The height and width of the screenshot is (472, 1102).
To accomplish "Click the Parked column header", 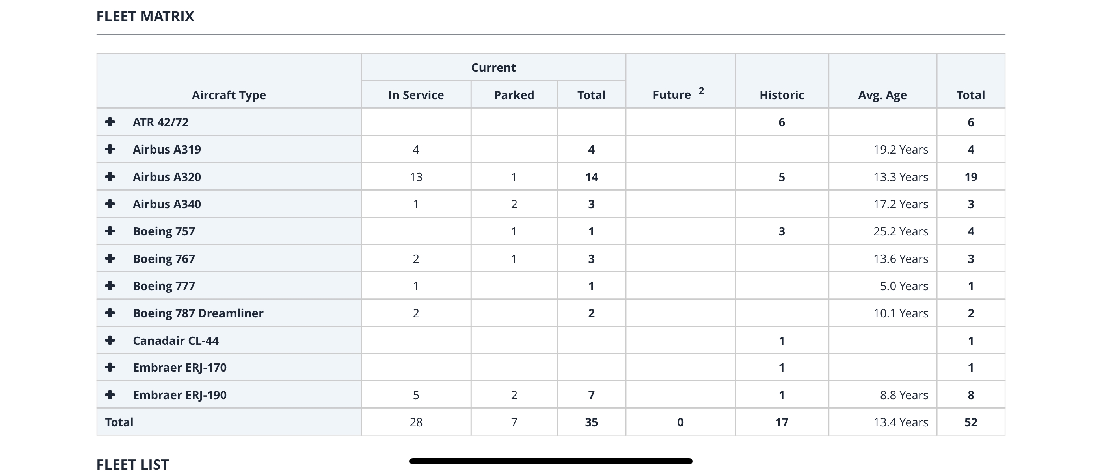I will pyautogui.click(x=514, y=95).
